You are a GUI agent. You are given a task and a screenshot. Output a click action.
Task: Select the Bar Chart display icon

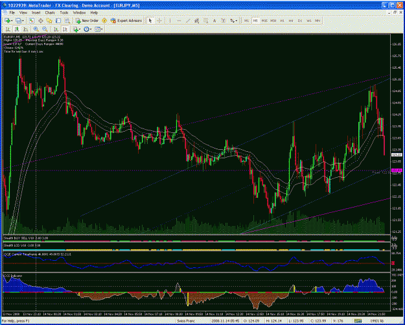[8, 29]
